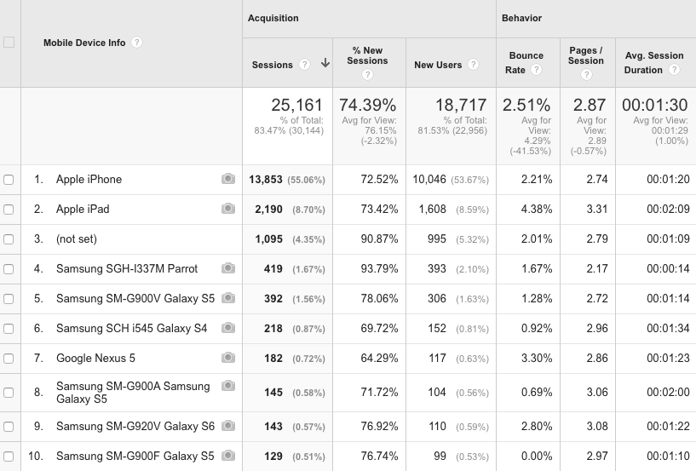696x471 pixels.
Task: Open Samsung SM-G900V Galaxy S5 device link
Action: (x=135, y=298)
